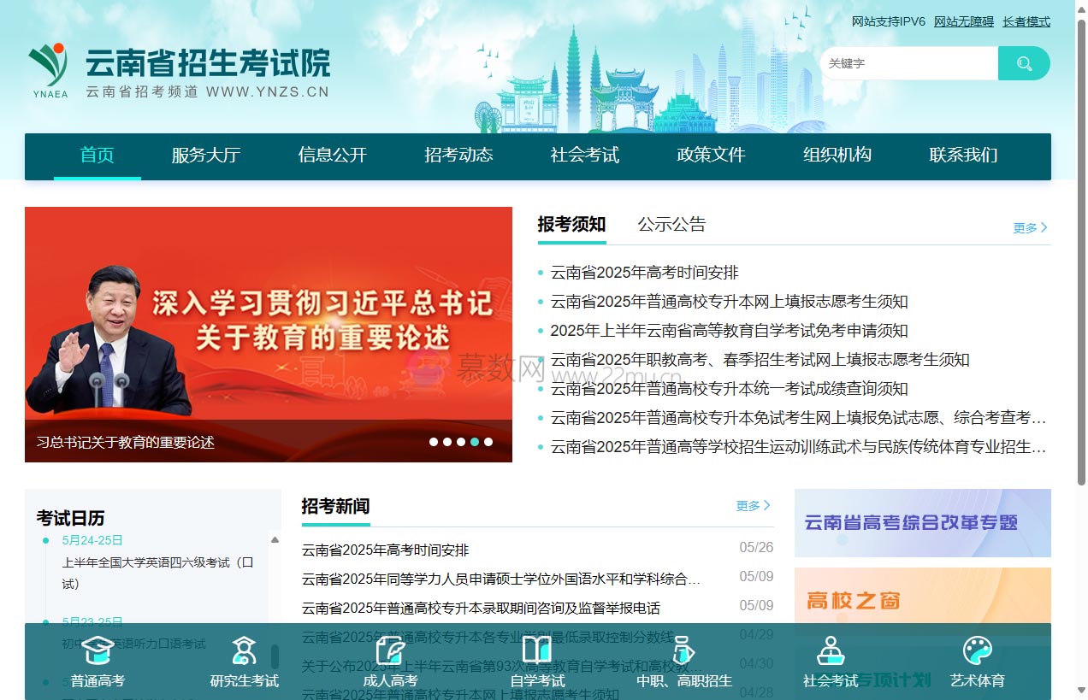Select the first carousel indicator dot
Viewport: 1088px width, 700px height.
coord(432,442)
